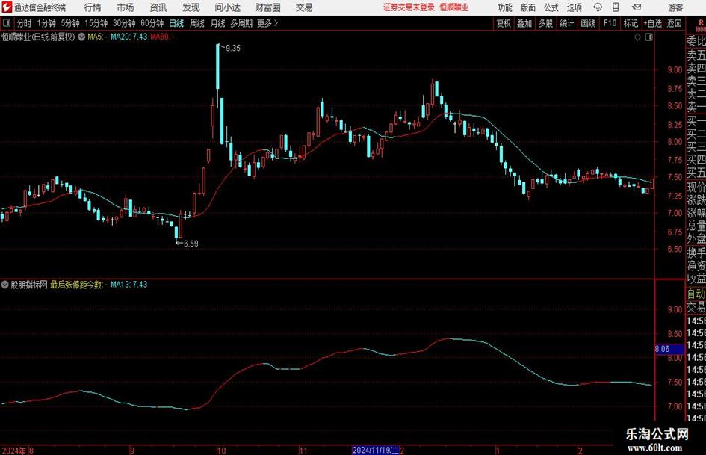Click the 标记 mark button
706x455 pixels.
[x=631, y=23]
